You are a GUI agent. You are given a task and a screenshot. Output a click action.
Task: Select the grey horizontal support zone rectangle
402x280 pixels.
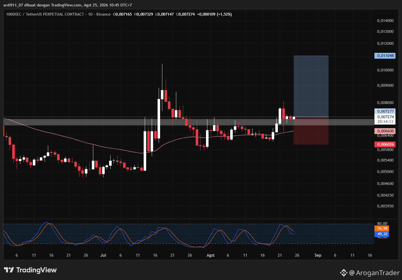tap(188, 122)
